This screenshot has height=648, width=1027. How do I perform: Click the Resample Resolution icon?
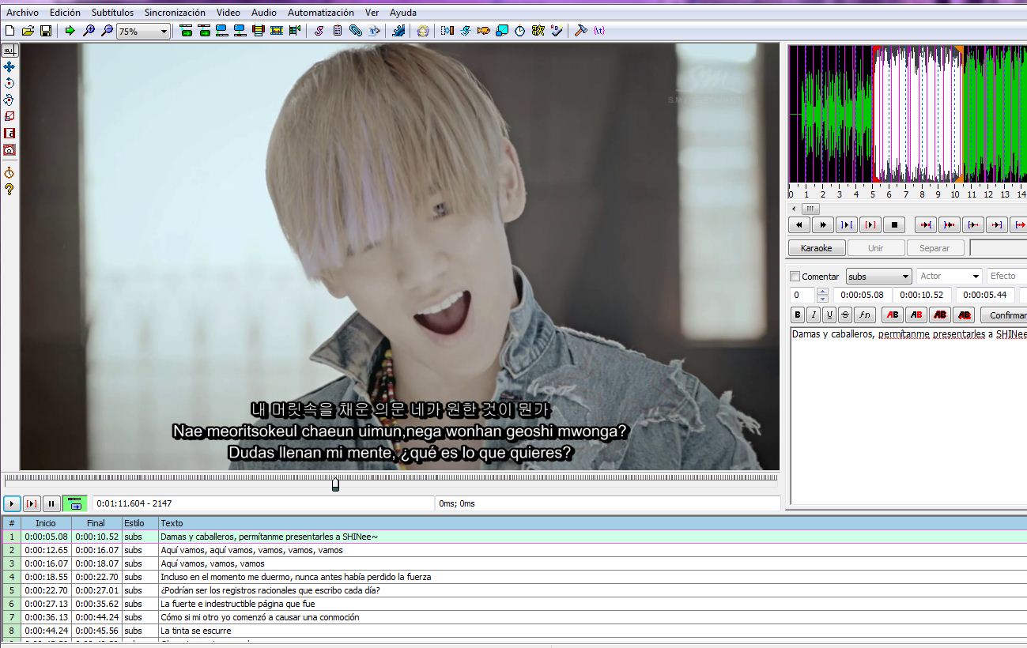[502, 31]
